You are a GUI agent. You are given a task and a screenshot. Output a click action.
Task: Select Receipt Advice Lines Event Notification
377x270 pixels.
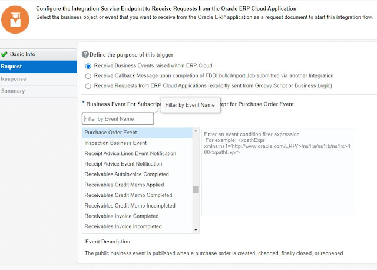[137, 153]
